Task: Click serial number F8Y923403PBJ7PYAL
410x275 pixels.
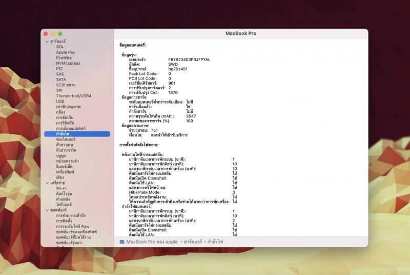Action: pyautogui.click(x=189, y=60)
